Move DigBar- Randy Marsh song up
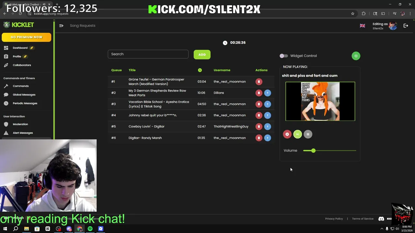Viewport: 415px width, 233px height. [267, 138]
